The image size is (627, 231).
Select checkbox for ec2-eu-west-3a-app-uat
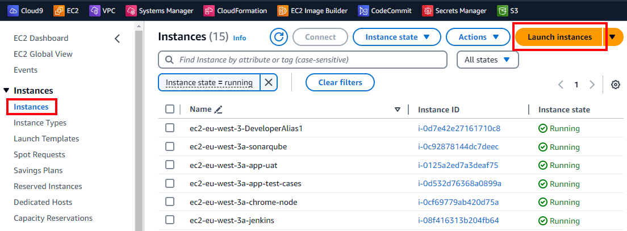(x=170, y=165)
